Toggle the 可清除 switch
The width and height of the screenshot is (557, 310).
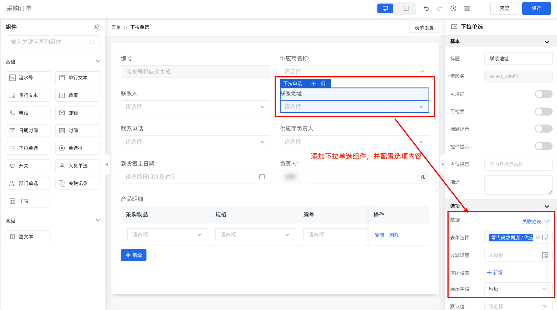543,94
